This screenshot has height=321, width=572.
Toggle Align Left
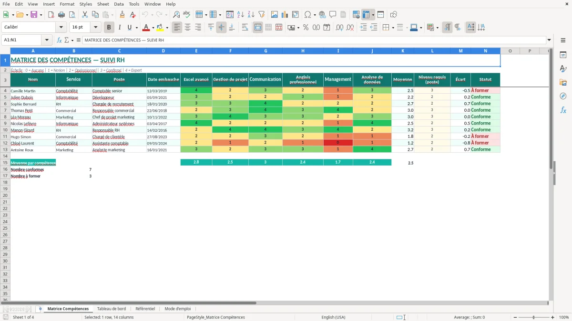177,28
